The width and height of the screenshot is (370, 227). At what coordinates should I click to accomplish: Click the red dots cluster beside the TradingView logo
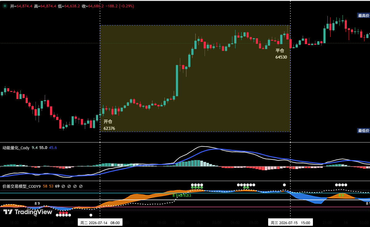click(63, 213)
